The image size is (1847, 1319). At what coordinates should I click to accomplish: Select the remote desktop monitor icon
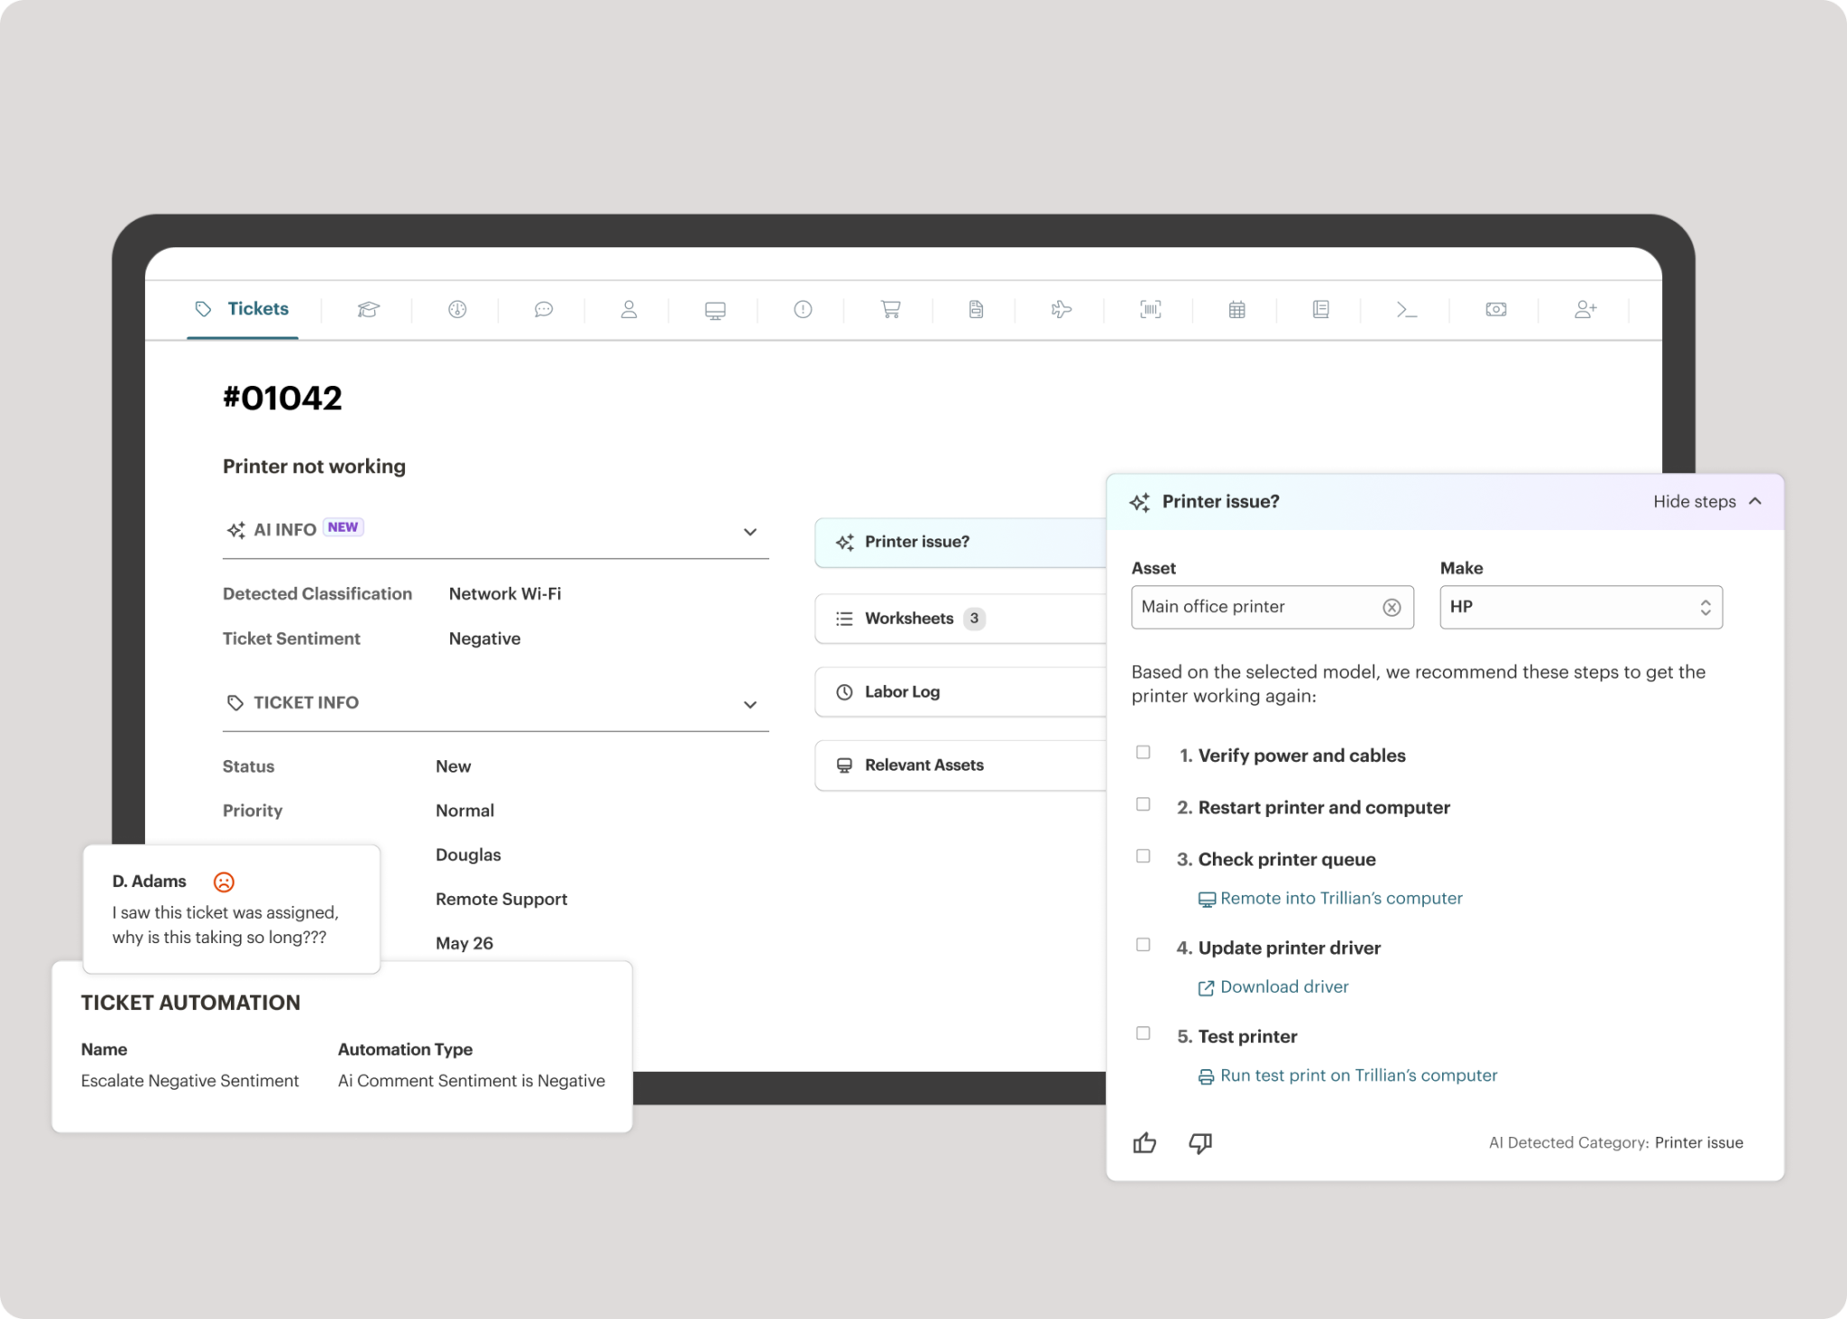(715, 309)
